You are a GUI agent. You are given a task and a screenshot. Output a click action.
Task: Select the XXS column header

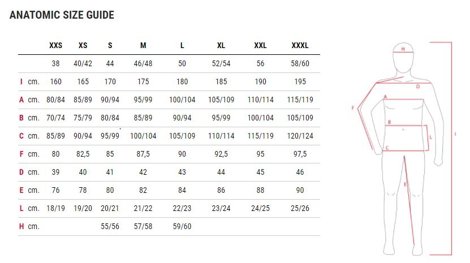pos(56,45)
